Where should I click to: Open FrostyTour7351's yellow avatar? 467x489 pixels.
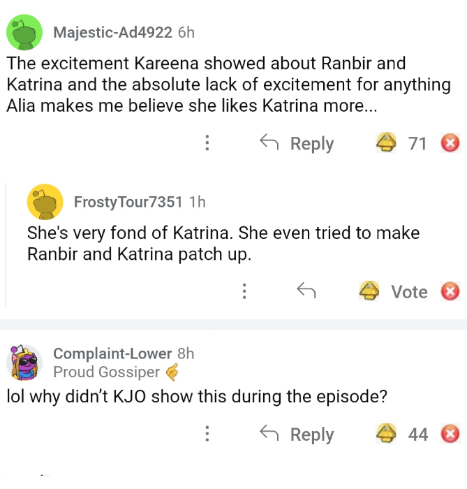[x=45, y=203]
